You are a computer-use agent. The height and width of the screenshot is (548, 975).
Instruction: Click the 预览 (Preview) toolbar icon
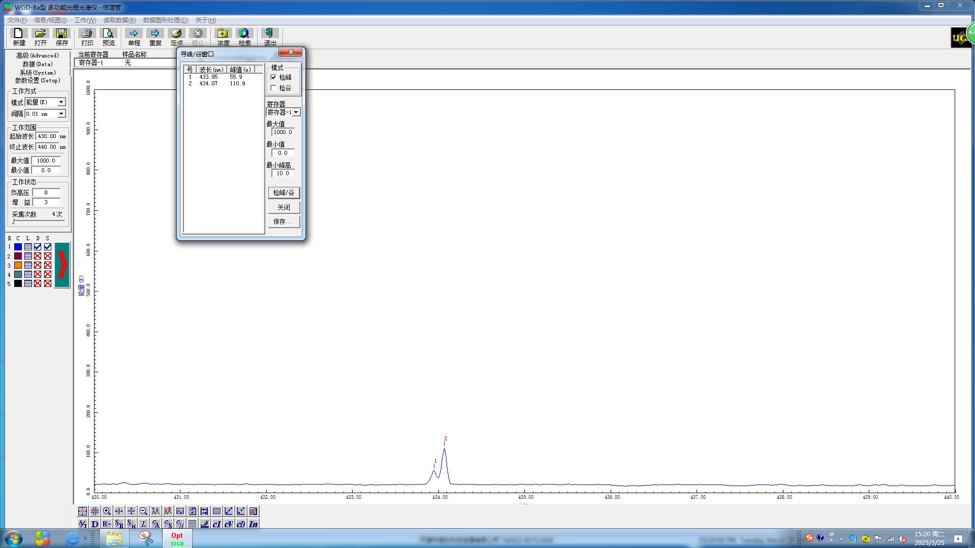[x=109, y=37]
